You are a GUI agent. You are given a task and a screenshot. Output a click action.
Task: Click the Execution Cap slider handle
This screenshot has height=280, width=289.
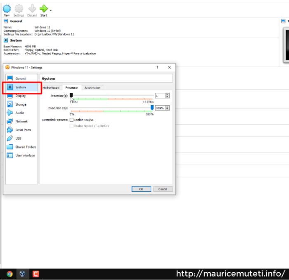tap(152, 108)
